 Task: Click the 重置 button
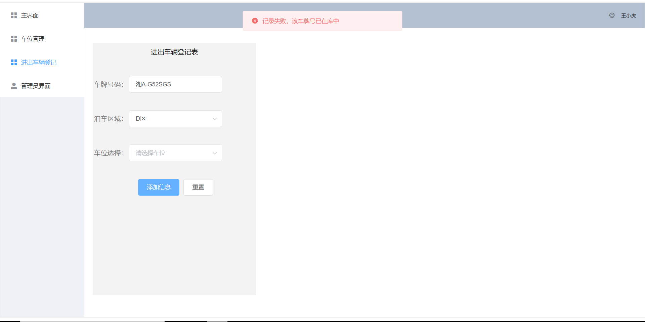[x=198, y=187]
